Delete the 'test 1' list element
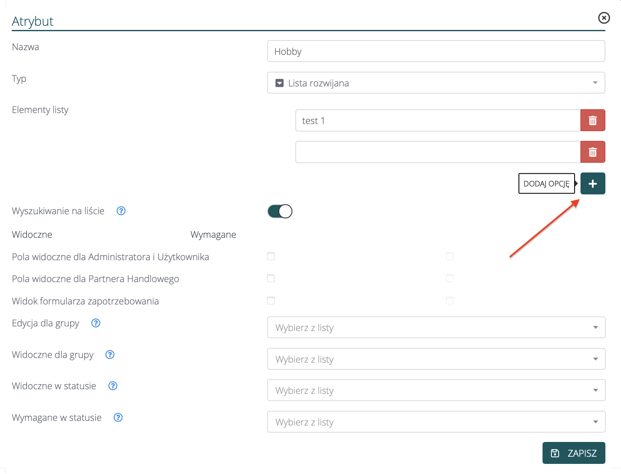The height and width of the screenshot is (474, 621). pyautogui.click(x=593, y=121)
